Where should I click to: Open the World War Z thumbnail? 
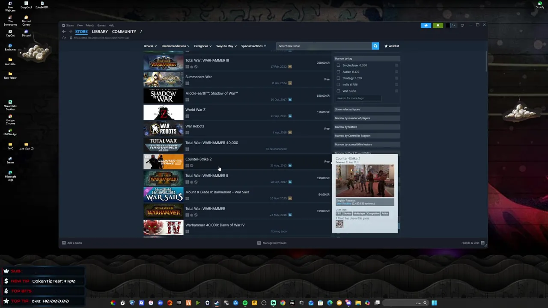point(163,113)
